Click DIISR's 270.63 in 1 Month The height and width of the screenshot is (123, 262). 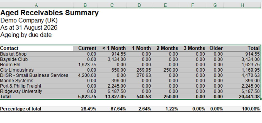click(x=139, y=75)
